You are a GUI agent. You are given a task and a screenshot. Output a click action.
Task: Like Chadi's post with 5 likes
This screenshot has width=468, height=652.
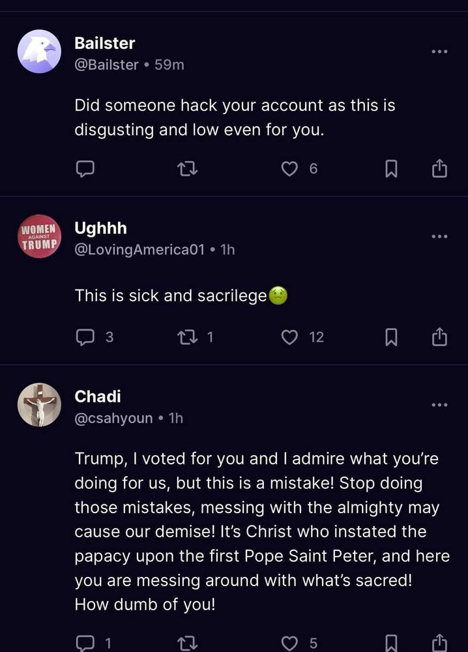click(x=289, y=644)
